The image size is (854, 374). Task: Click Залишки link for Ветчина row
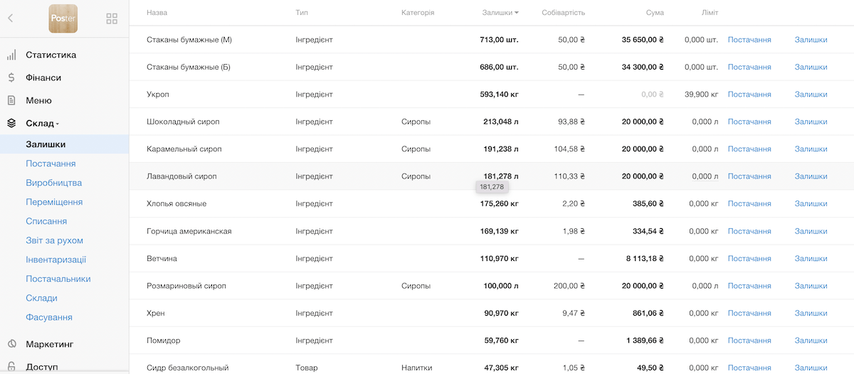pyautogui.click(x=811, y=259)
